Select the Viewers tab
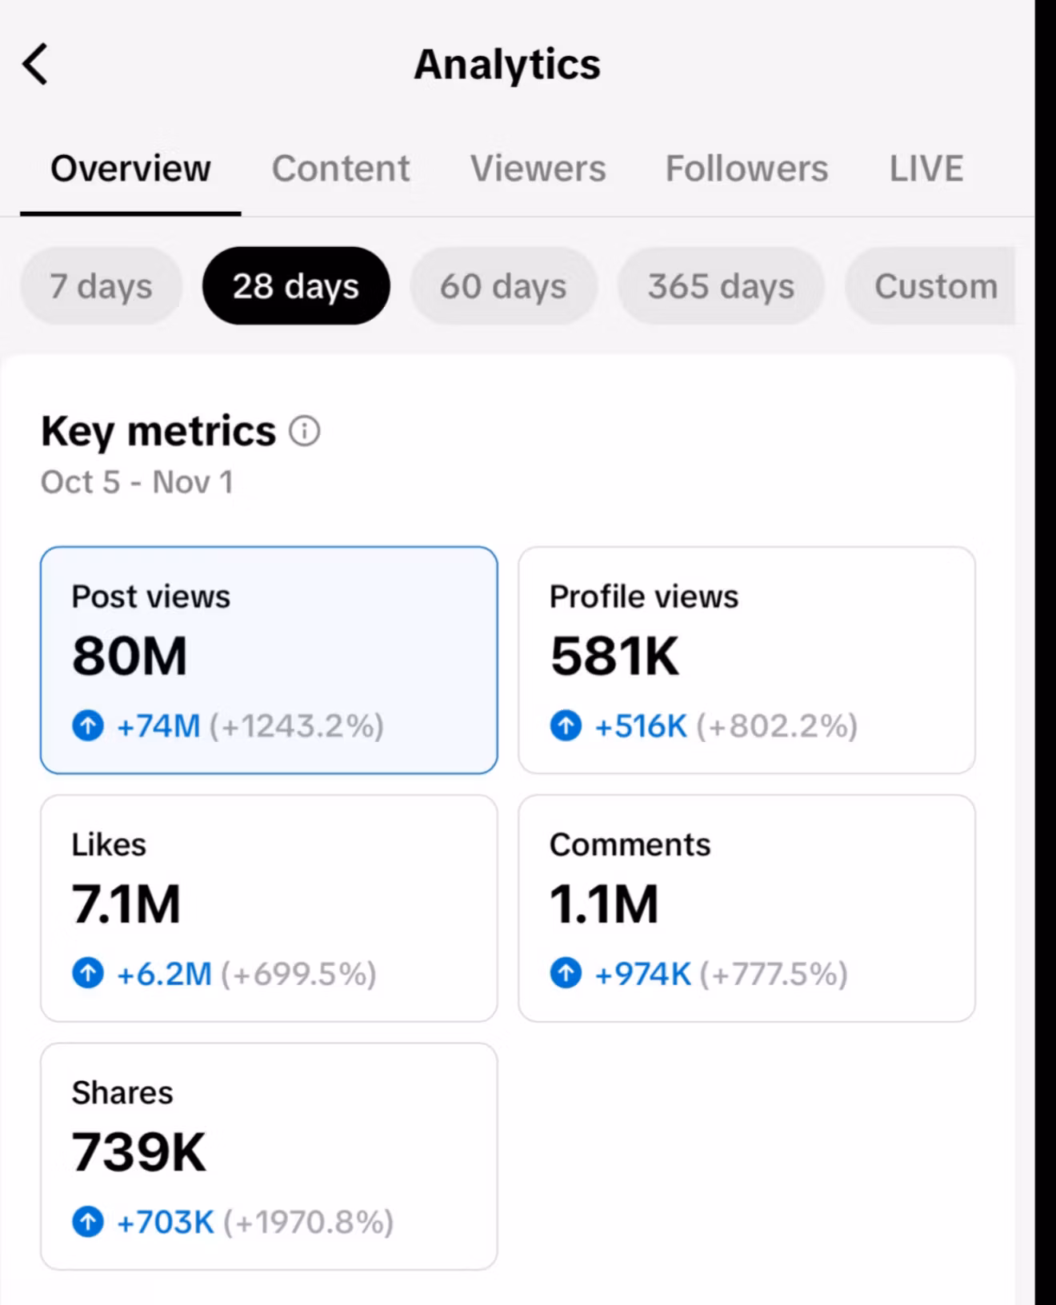The image size is (1056, 1305). (538, 169)
